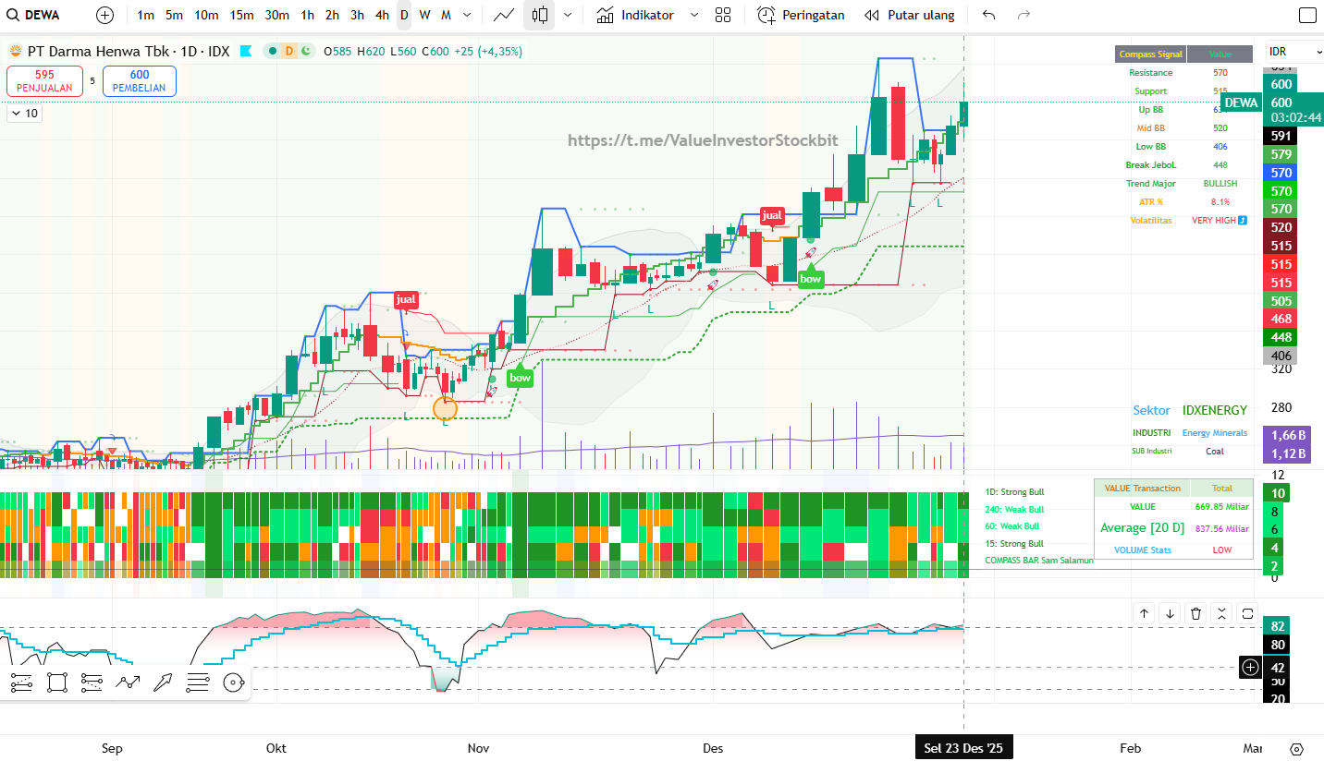
Task: Select the M monthly timeframe
Action: (446, 15)
